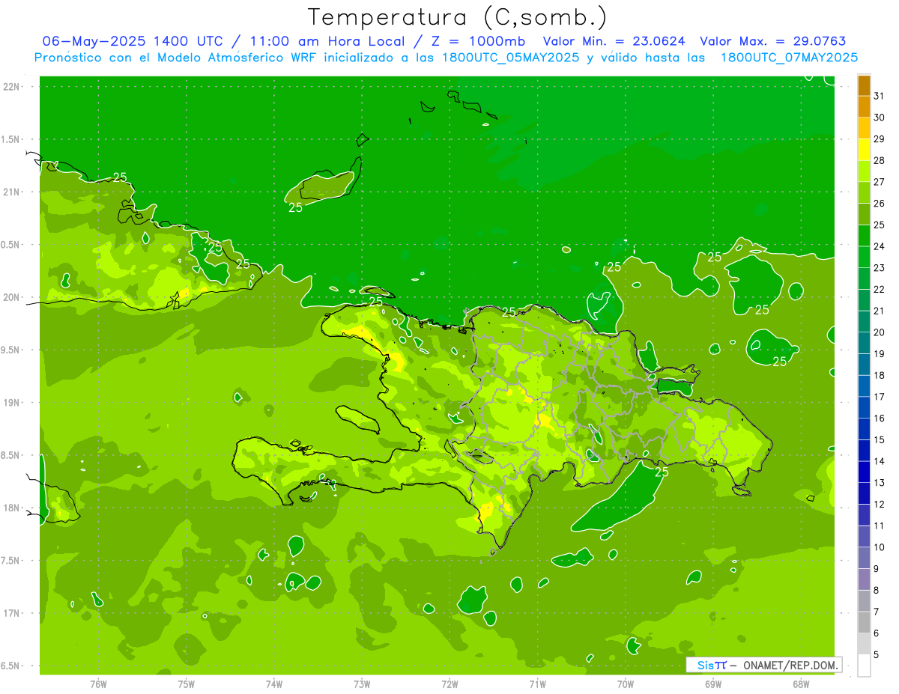Click amber legend swatch between 29 and 30

click(x=864, y=128)
